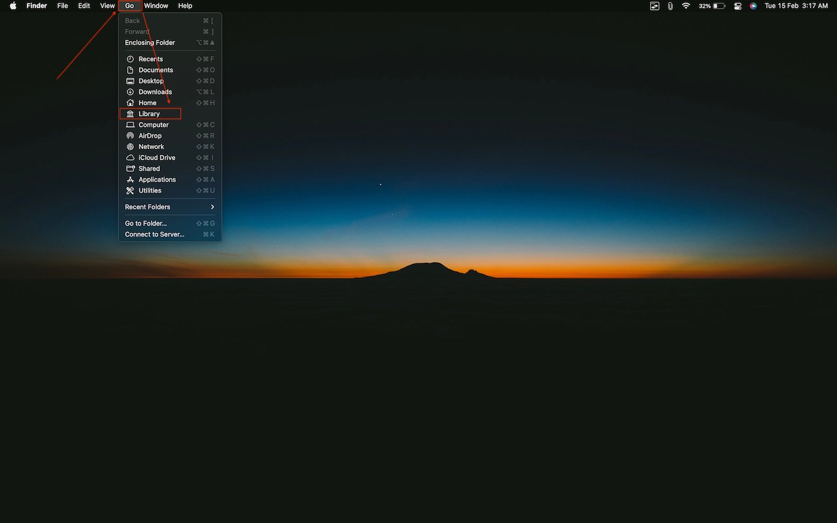Open the Window menu
837x523 pixels.
pos(156,6)
